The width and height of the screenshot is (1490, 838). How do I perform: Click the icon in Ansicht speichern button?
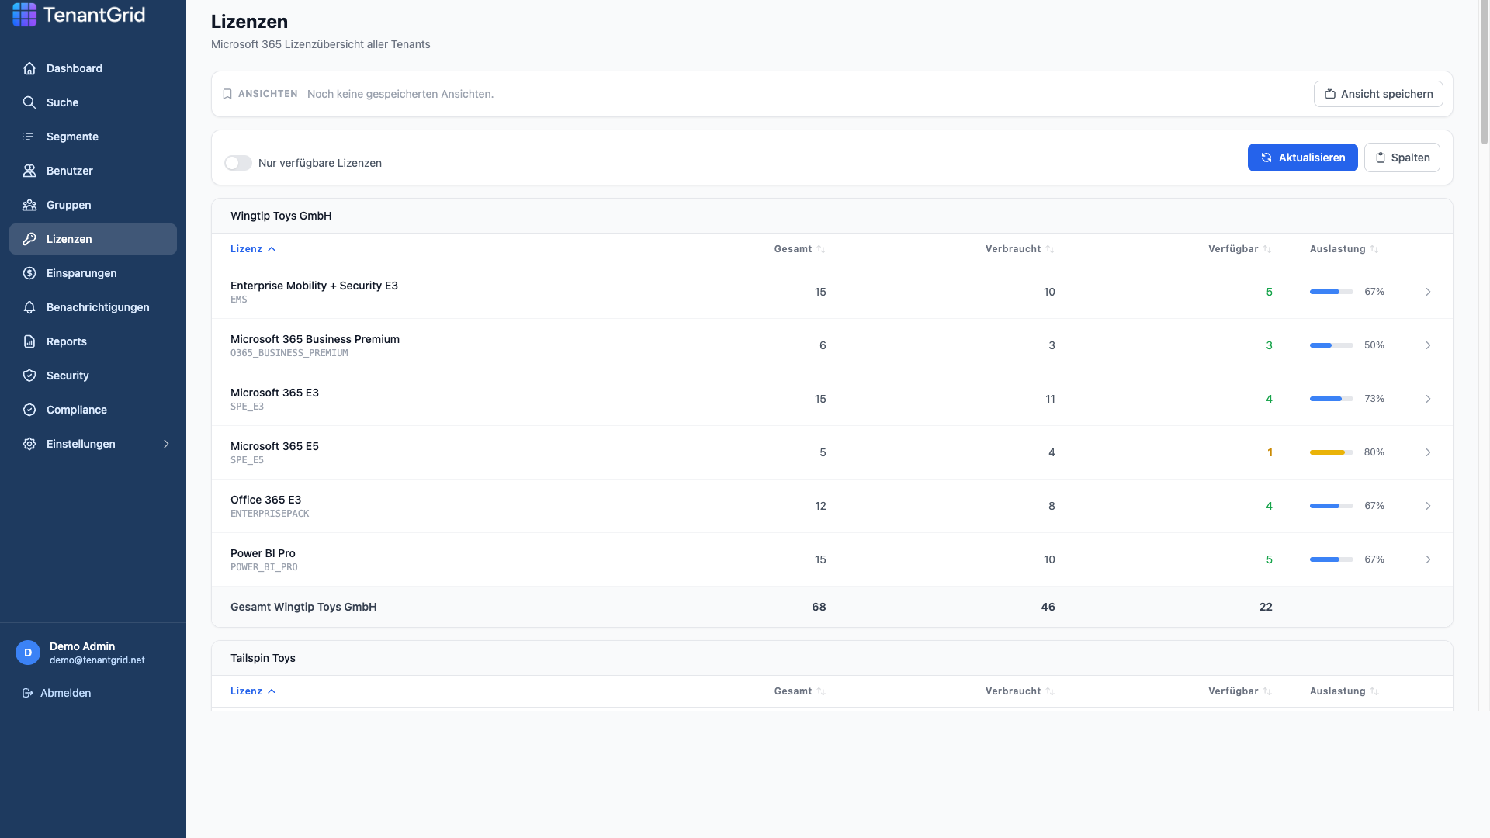pos(1330,94)
